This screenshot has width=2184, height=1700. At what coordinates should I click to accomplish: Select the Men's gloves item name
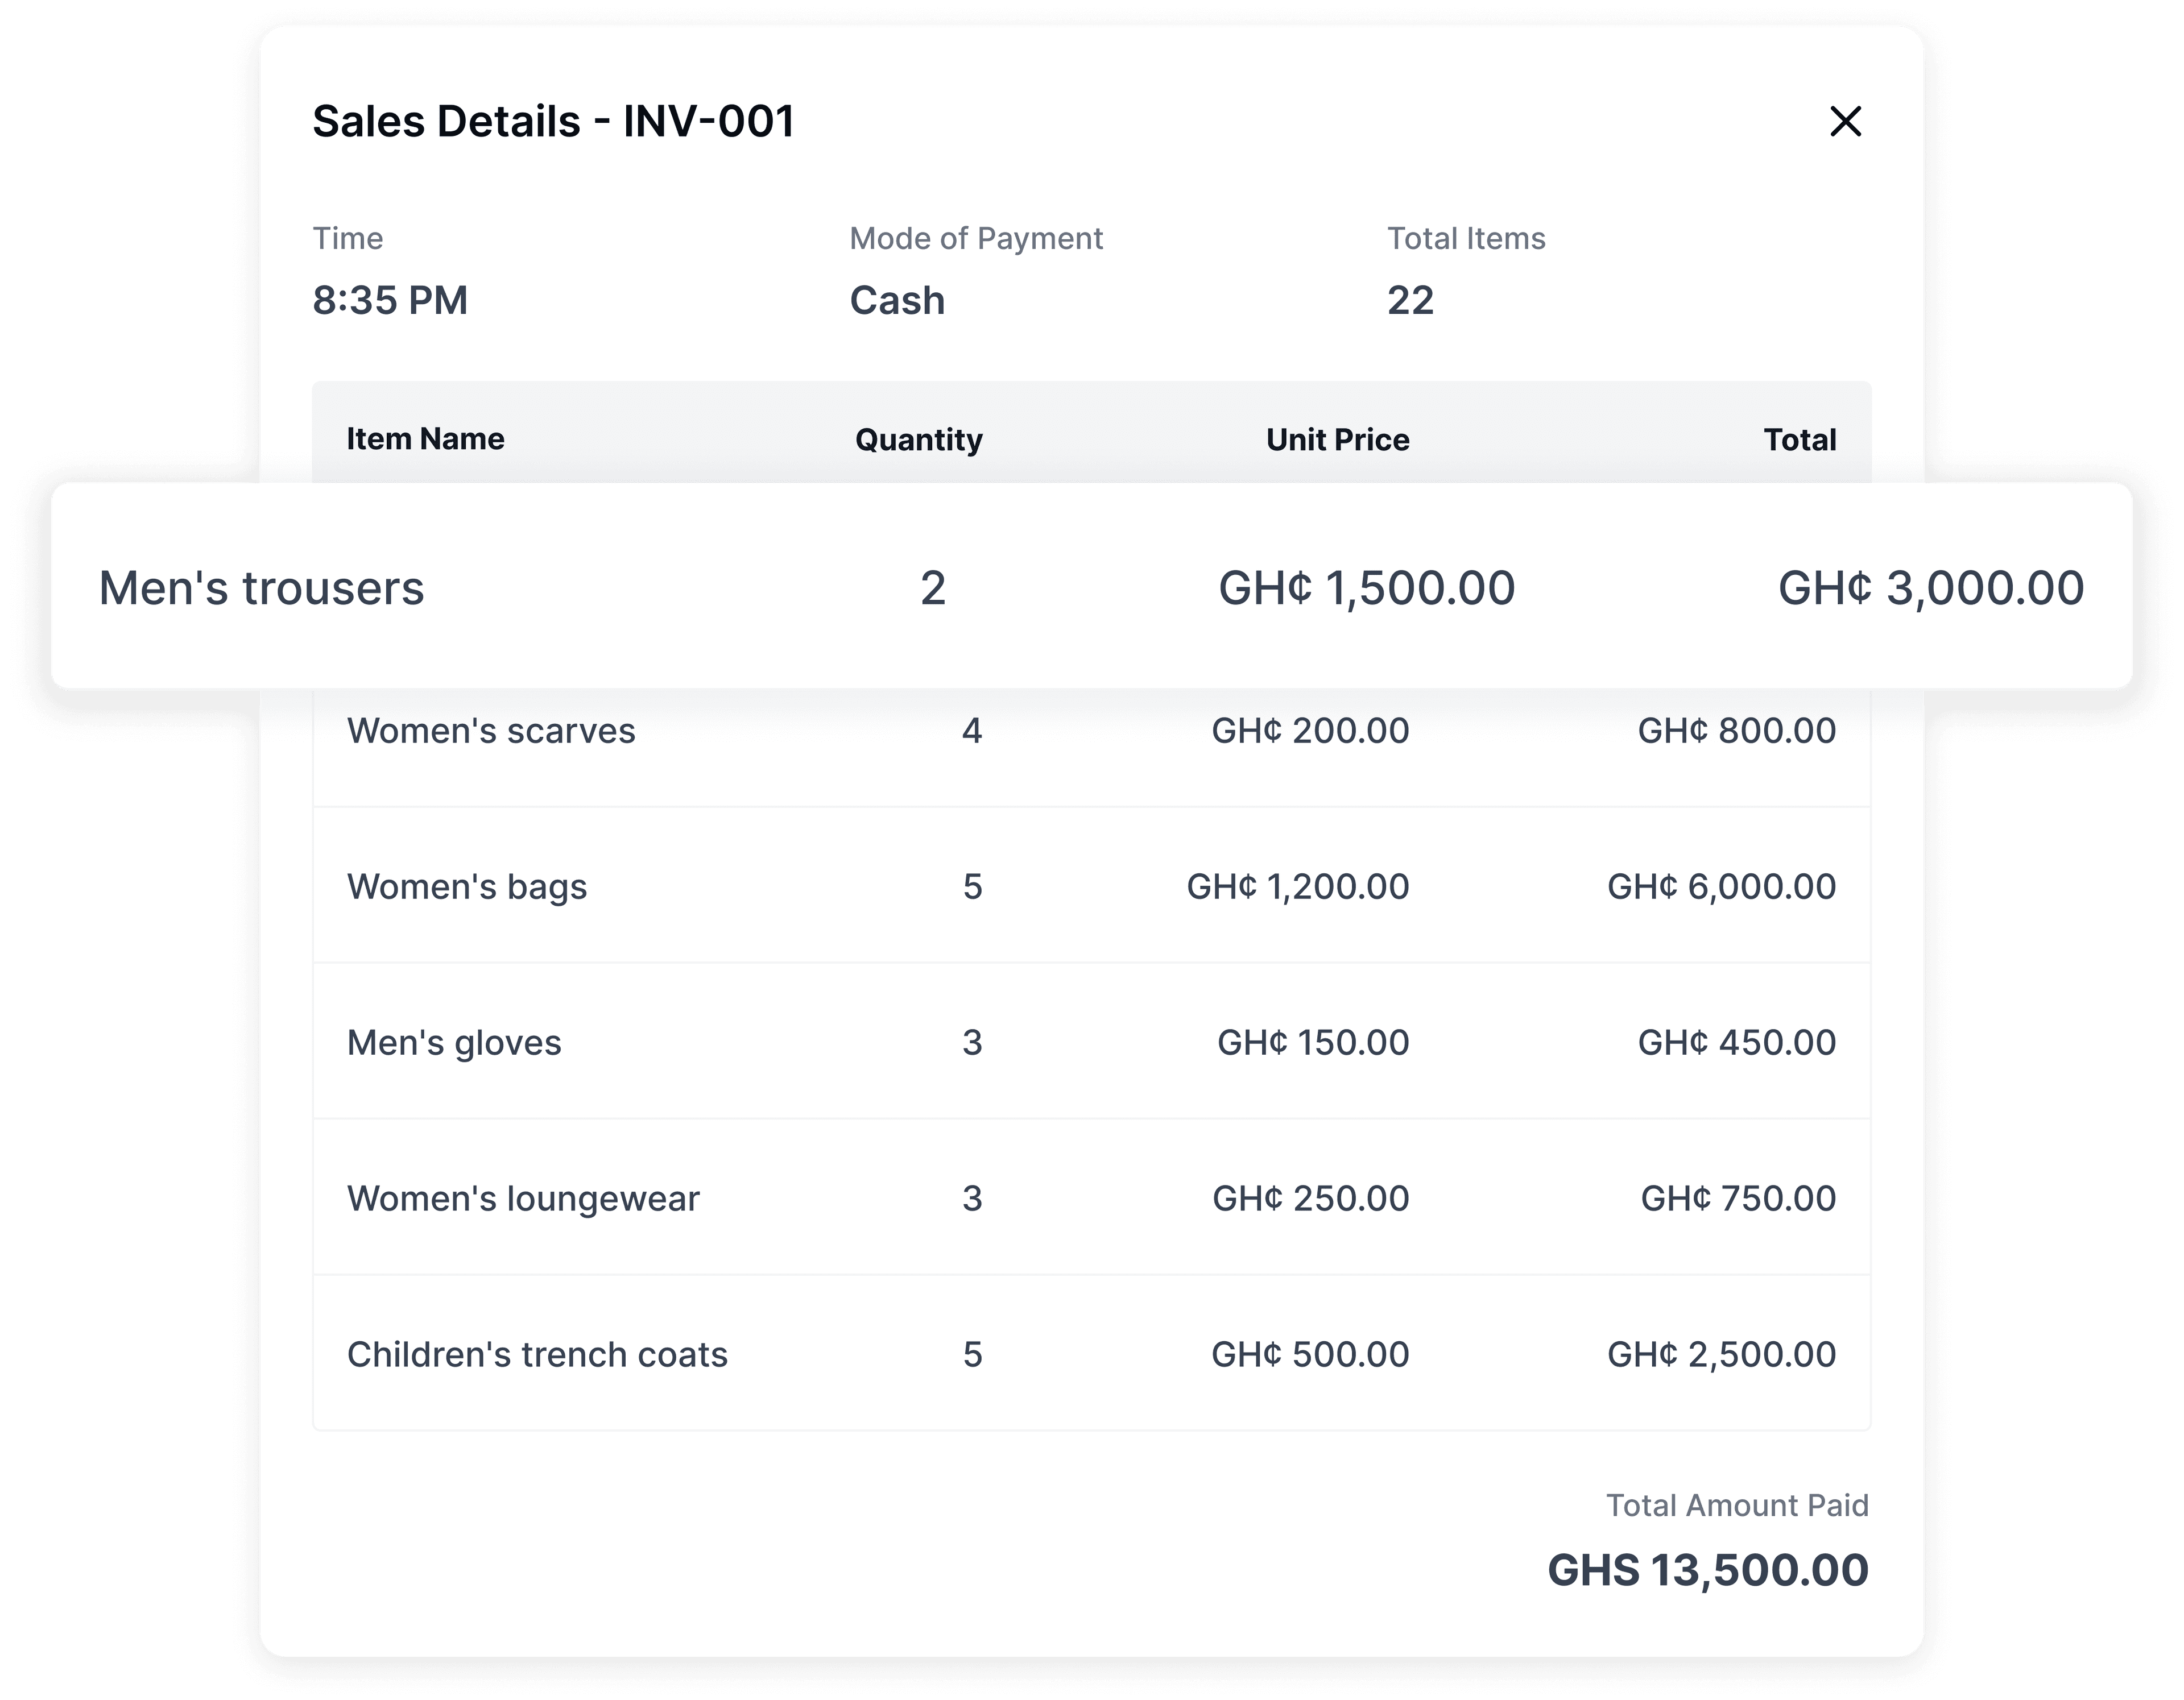point(454,1042)
